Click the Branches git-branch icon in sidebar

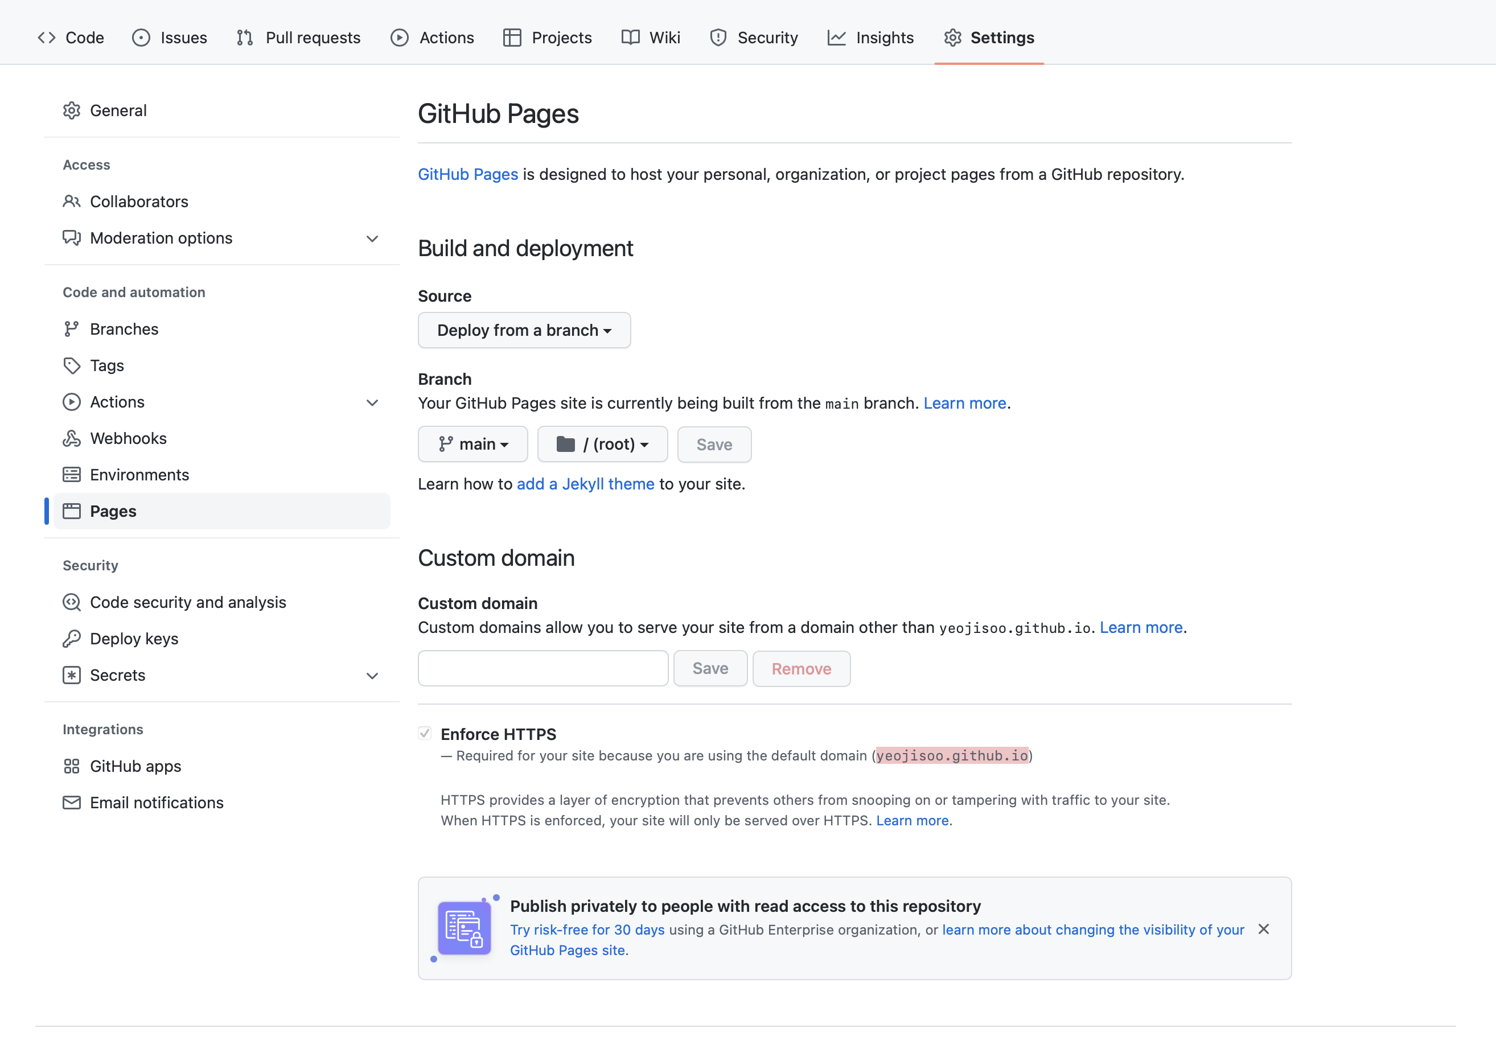(72, 329)
